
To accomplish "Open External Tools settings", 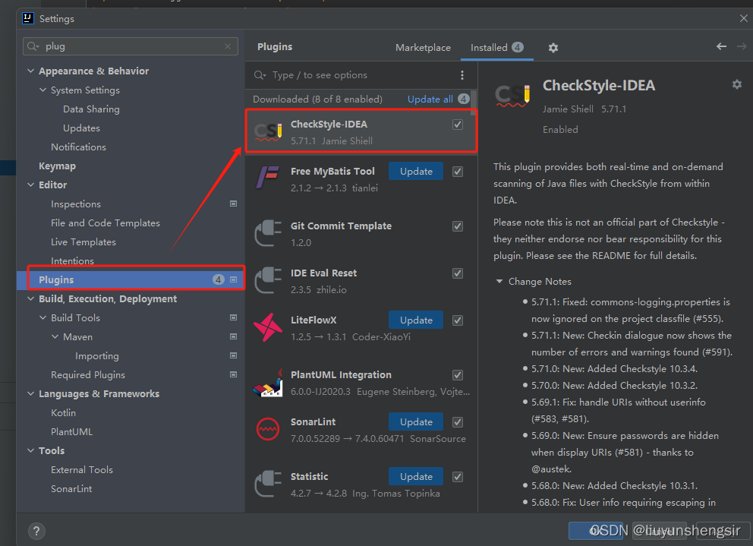I will [82, 469].
